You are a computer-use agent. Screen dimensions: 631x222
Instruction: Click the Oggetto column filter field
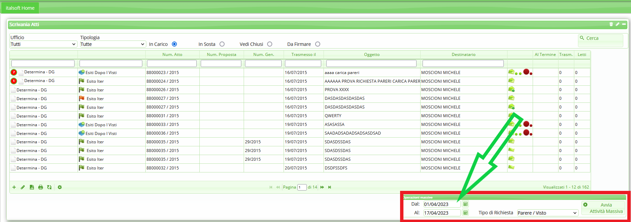click(x=371, y=64)
